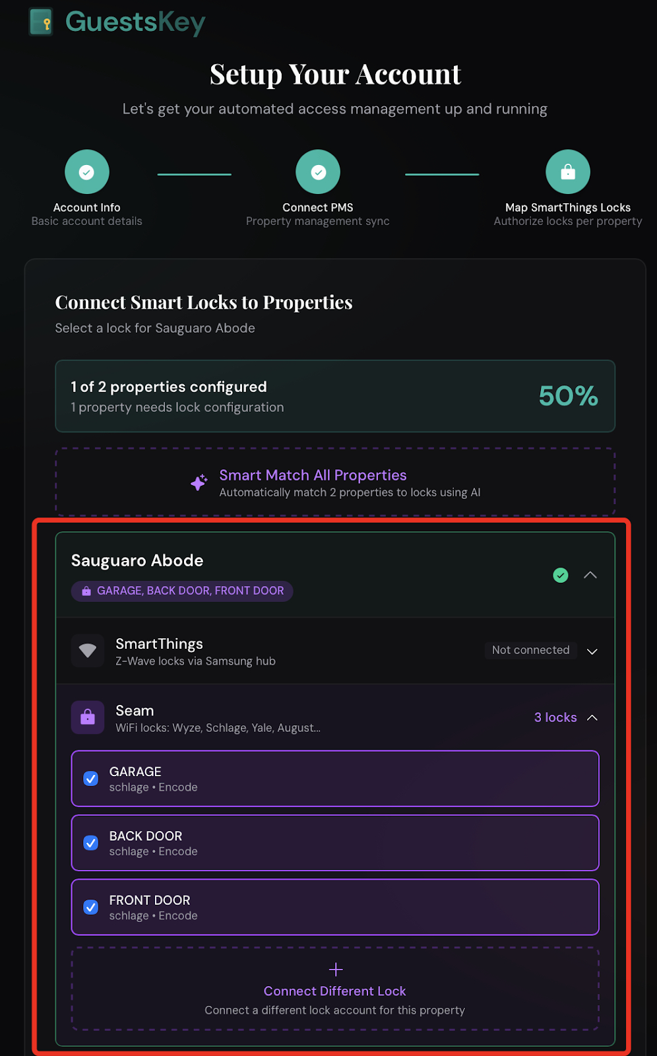Click the Smart Match sparkle icon
657x1056 pixels.
199,482
